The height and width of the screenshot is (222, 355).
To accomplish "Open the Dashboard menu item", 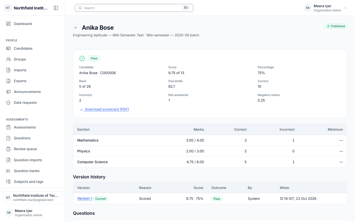I will 32,24.
